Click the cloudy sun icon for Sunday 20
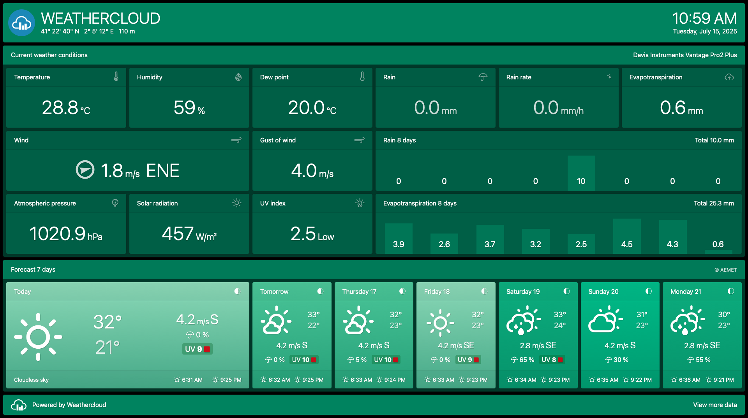748x418 pixels. coord(605,319)
